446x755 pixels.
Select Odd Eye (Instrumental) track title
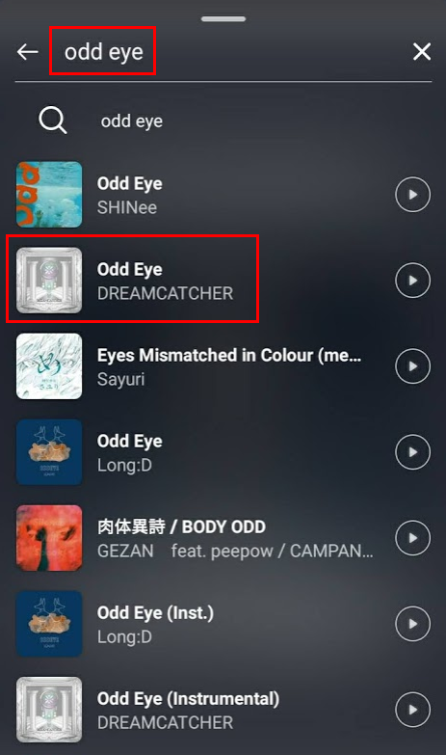188,699
